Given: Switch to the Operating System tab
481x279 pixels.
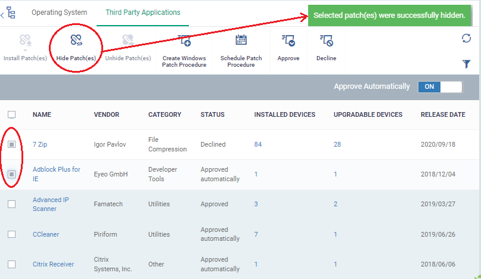Looking at the screenshot, I should pyautogui.click(x=59, y=13).
